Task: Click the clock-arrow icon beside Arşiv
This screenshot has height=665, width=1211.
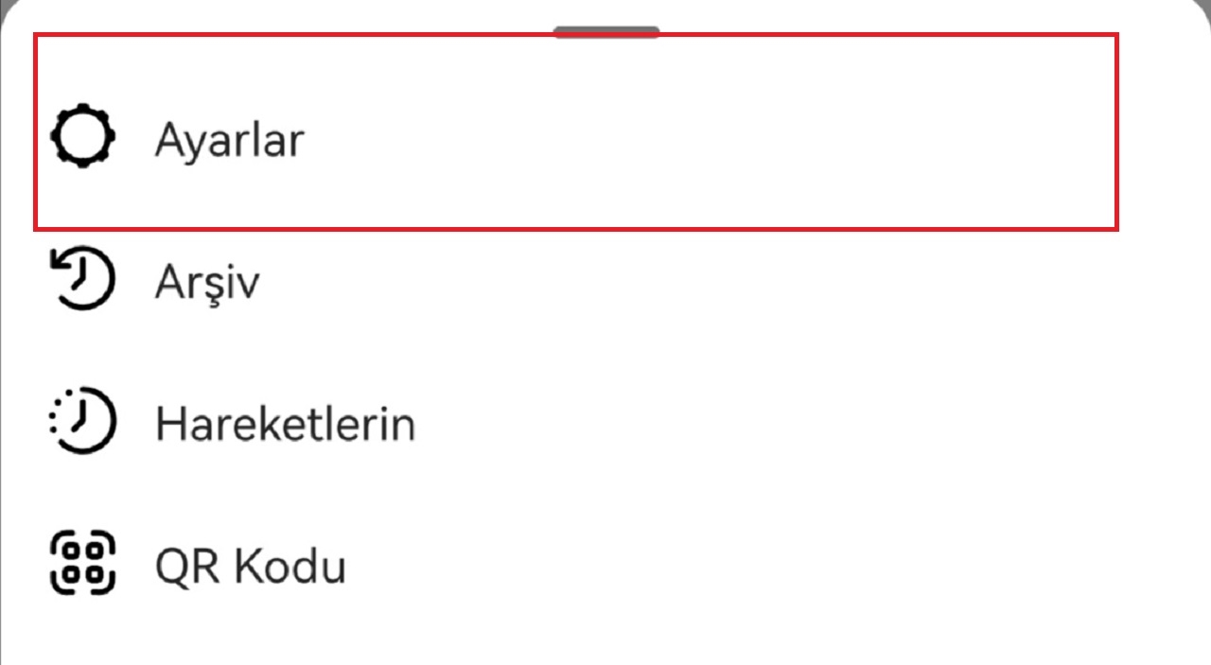Action: coord(83,279)
